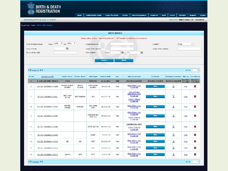View history link in serial no. 7 row
228x171 pixels.
(186, 135)
